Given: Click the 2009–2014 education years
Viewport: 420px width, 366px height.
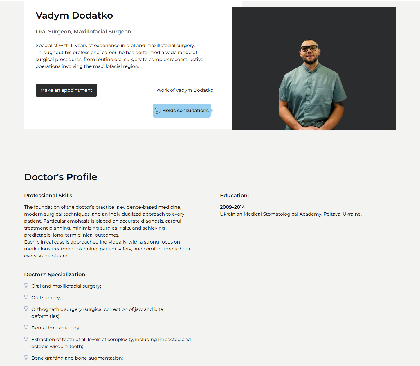Looking at the screenshot, I should tap(232, 207).
